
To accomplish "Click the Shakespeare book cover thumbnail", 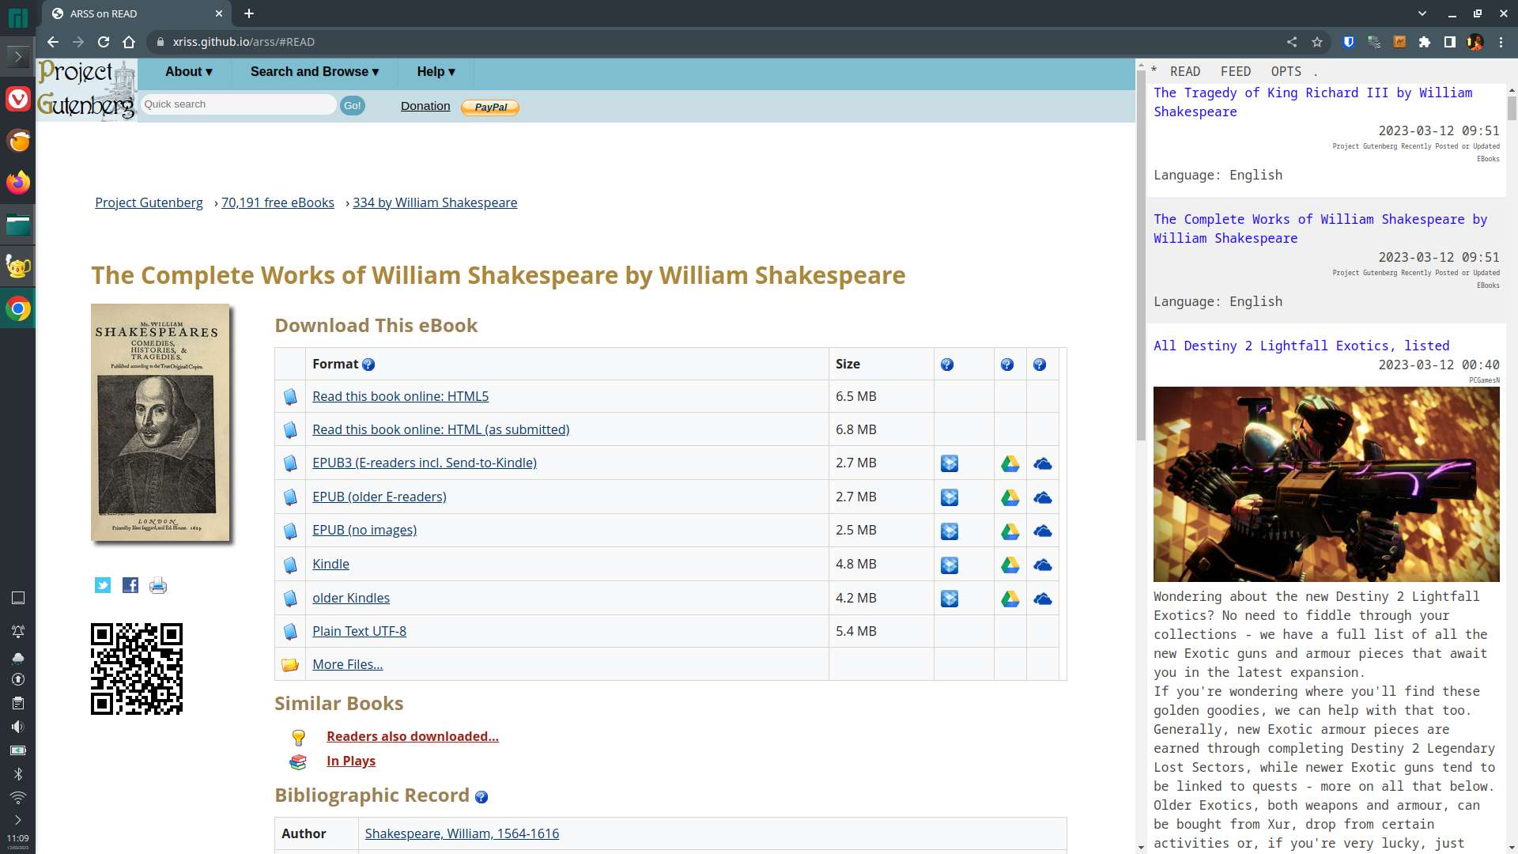I will point(160,422).
